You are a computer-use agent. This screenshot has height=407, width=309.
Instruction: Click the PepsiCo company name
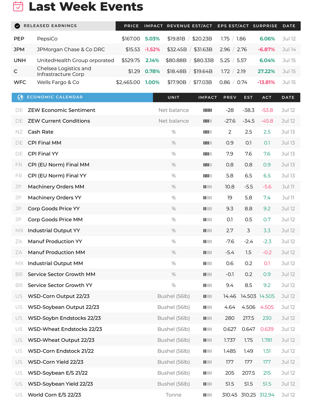[x=47, y=39]
